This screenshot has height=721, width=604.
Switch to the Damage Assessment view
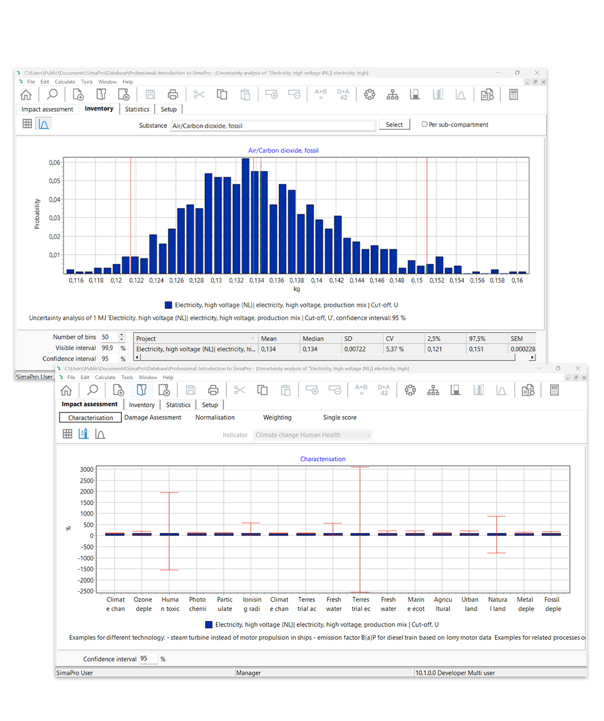[153, 418]
